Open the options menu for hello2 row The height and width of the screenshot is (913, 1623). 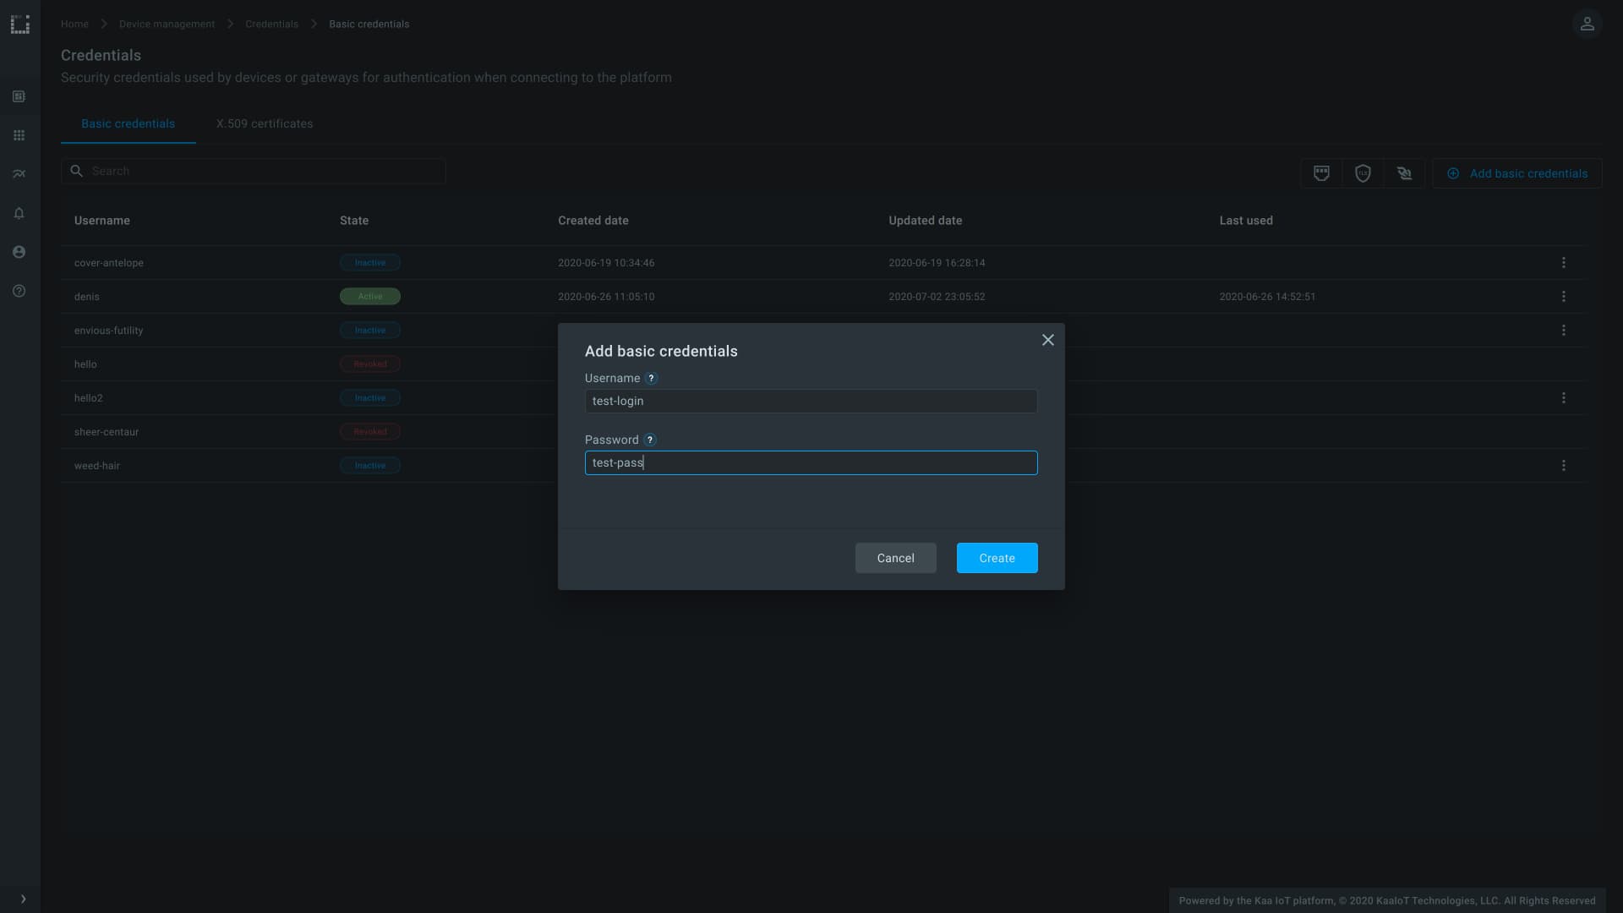[x=1564, y=398]
